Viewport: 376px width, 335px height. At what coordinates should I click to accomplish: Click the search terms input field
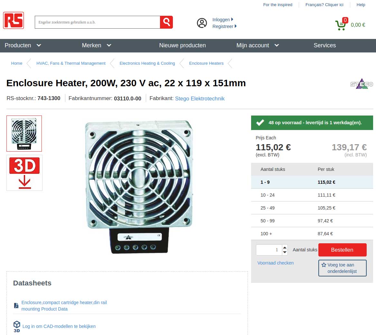click(97, 22)
